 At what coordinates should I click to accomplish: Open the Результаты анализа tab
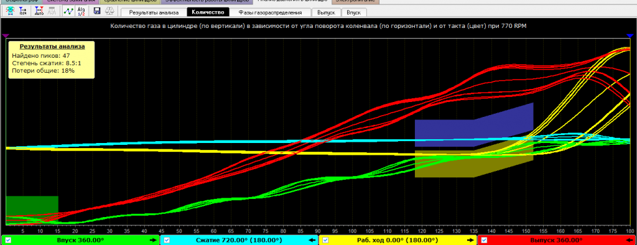(x=154, y=12)
